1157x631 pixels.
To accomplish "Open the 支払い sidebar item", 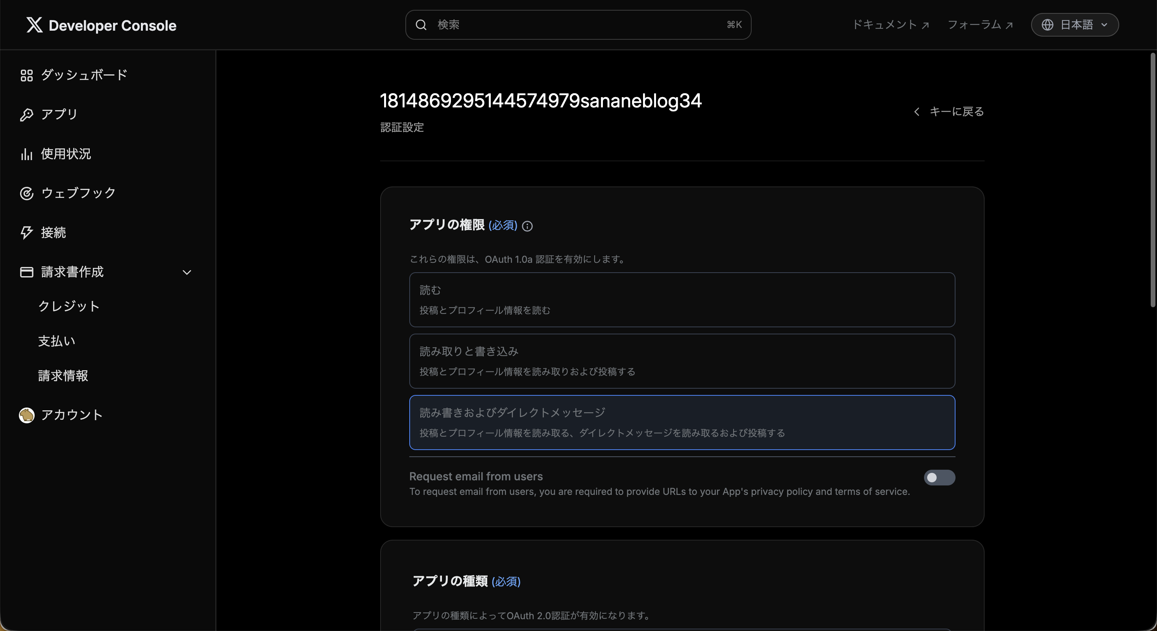I will click(57, 341).
